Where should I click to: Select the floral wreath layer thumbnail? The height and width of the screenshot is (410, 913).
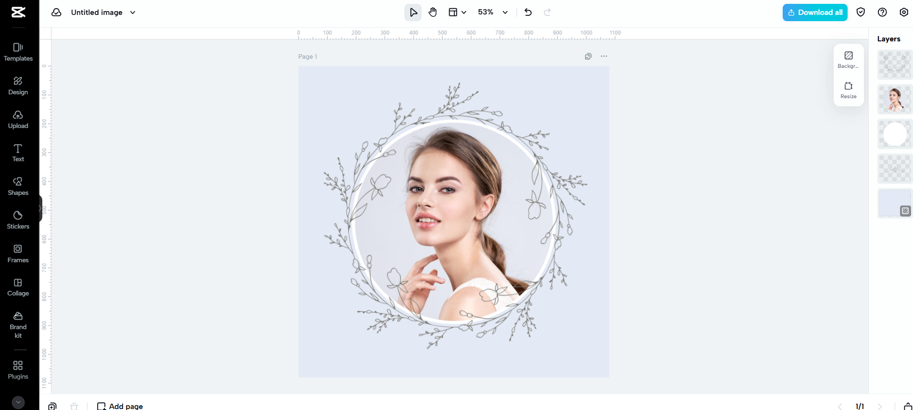[x=895, y=65]
